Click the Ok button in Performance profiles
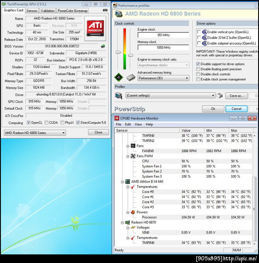 (213, 109)
